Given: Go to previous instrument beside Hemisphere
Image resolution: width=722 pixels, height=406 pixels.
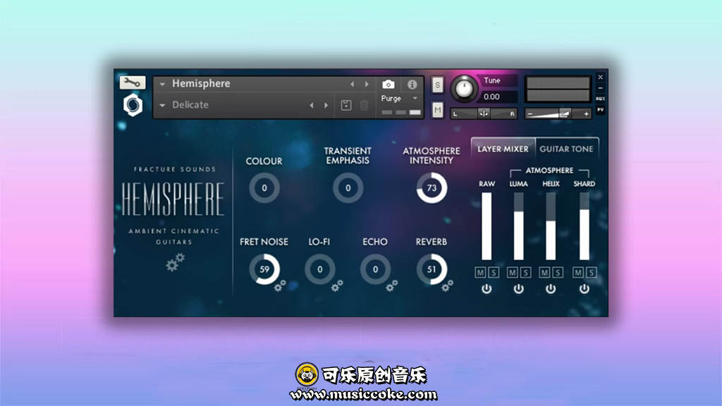Looking at the screenshot, I should (353, 85).
